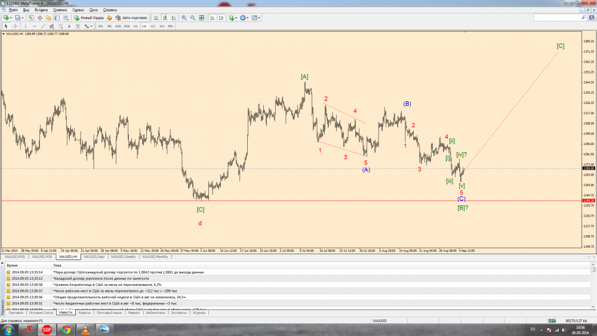This screenshot has height=336, width=597.
Task: Show the Navigator panel via star-folder icon
Action: click(48, 17)
